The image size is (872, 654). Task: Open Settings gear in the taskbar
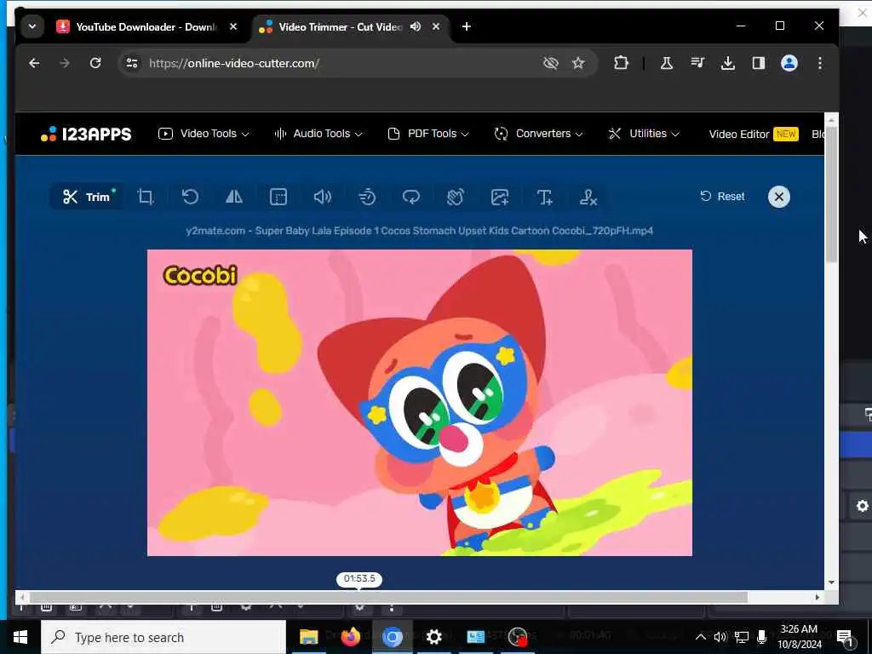(x=433, y=637)
